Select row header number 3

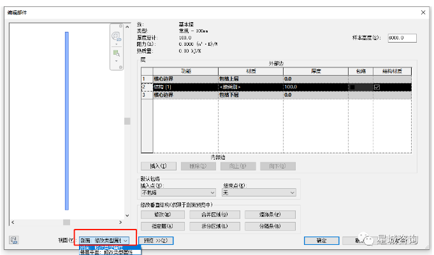147,95
